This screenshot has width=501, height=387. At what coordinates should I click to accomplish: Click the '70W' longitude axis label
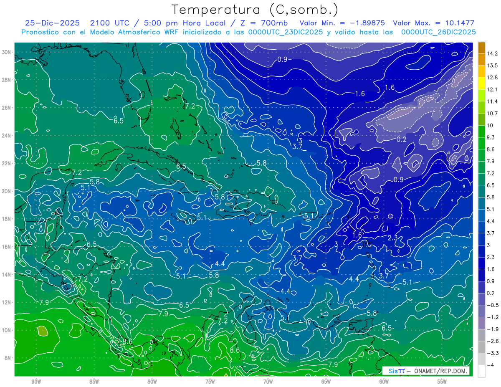(x=268, y=382)
